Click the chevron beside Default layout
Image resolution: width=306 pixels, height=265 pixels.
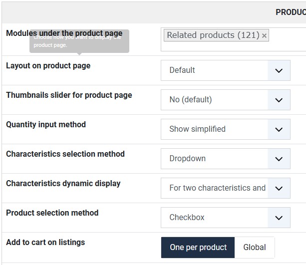pos(279,70)
